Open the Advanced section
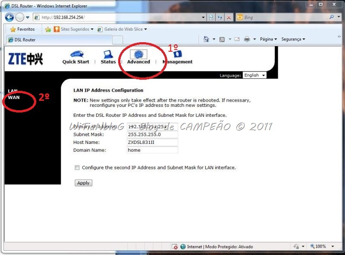This screenshot has width=345, height=255. (138, 57)
